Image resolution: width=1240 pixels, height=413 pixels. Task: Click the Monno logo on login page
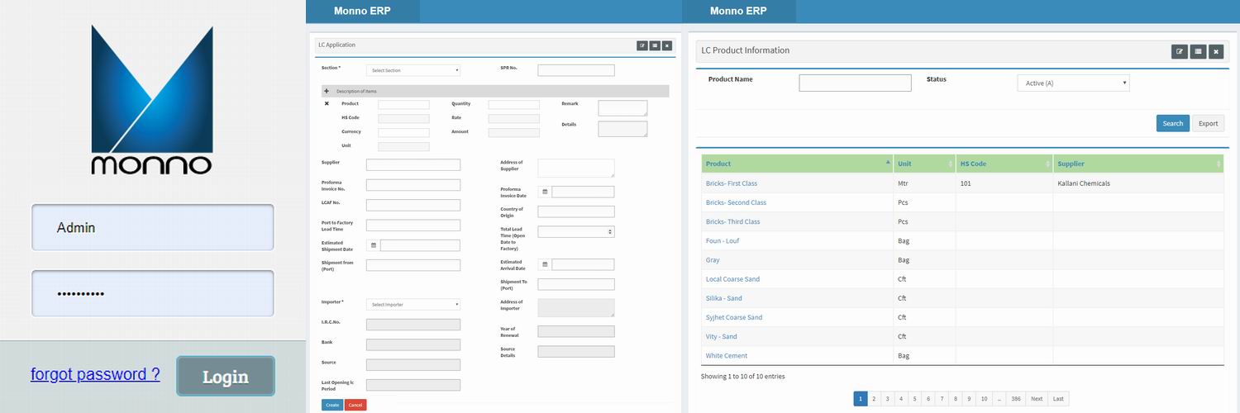point(152,100)
